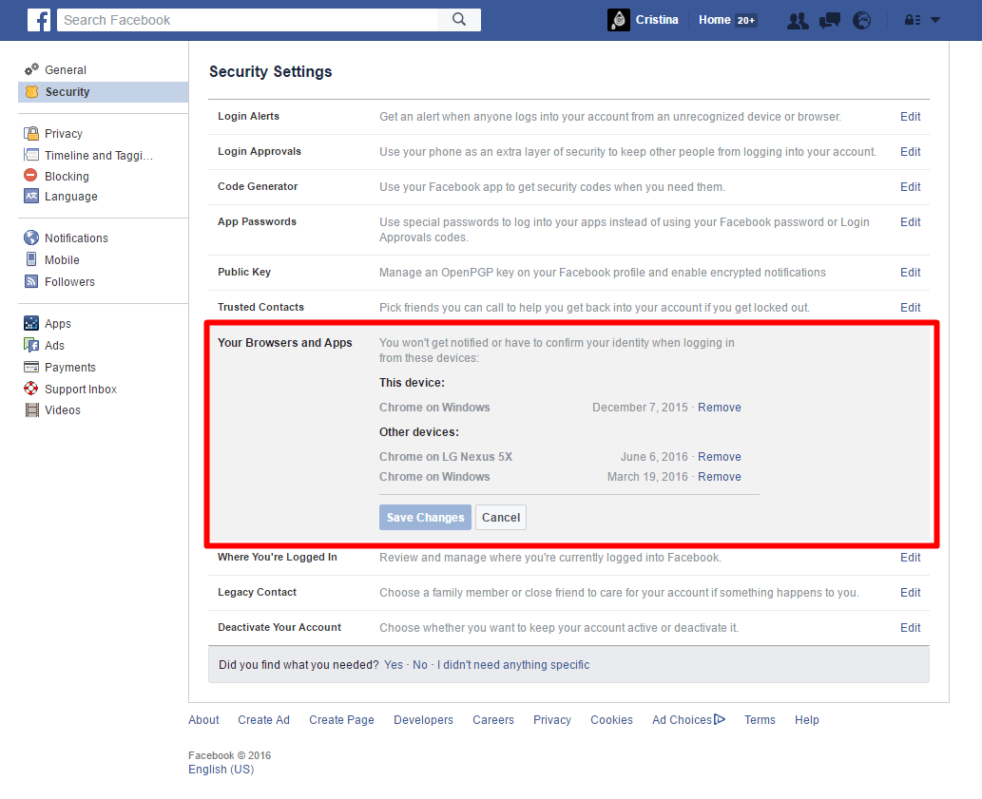
Task: Open the About footer link
Action: pos(203,719)
